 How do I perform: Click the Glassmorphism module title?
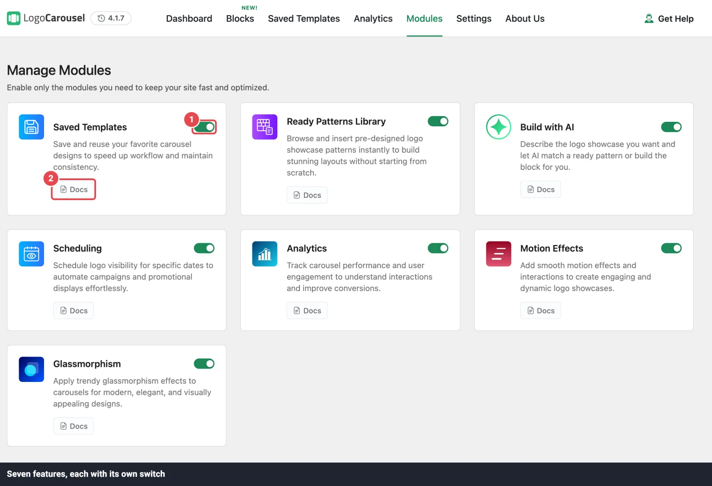pyautogui.click(x=87, y=364)
